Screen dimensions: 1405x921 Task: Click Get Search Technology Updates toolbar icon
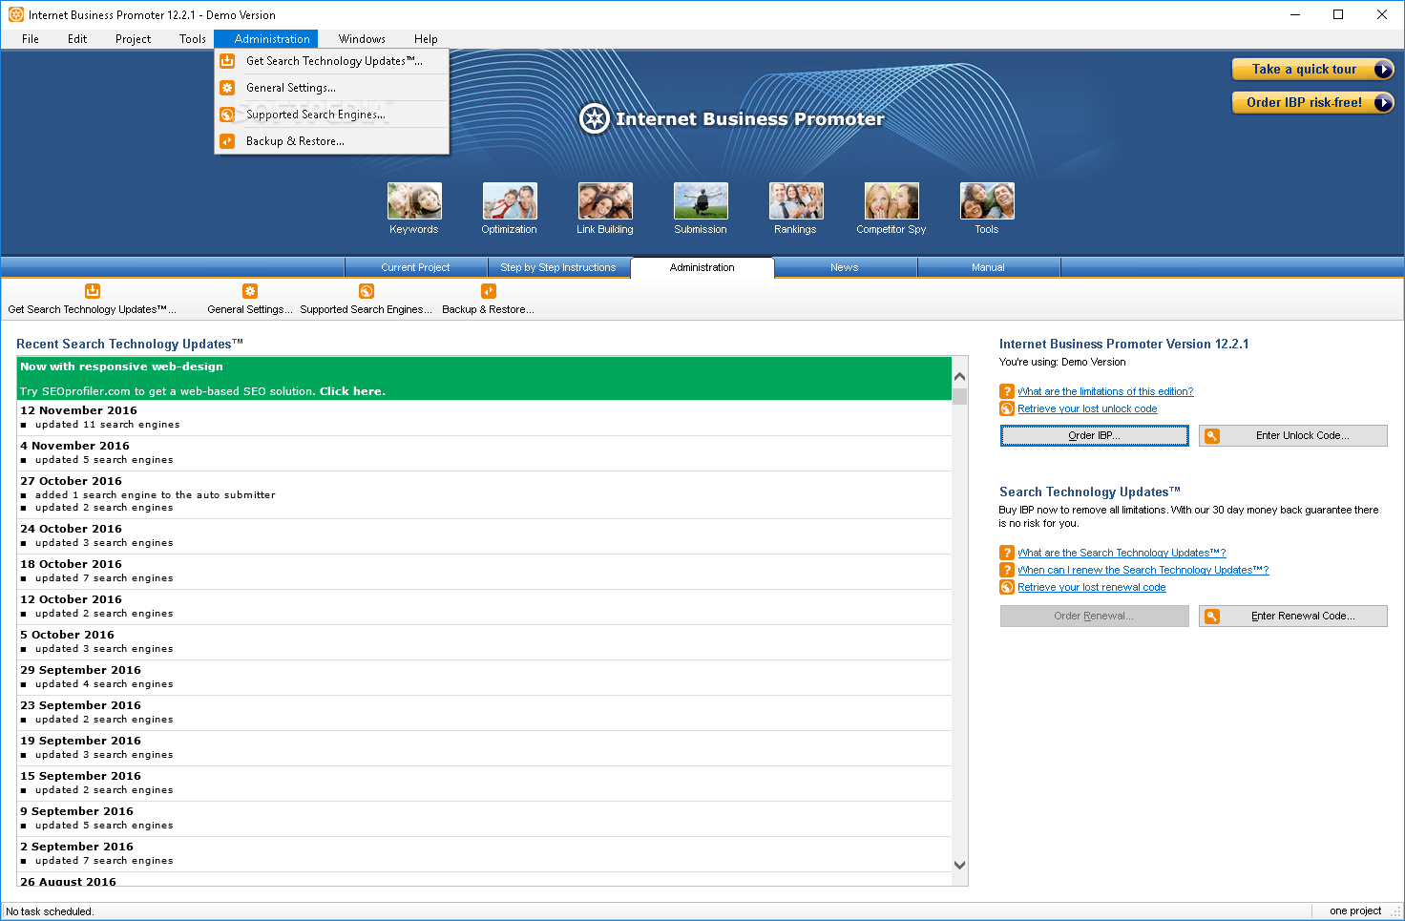(93, 291)
